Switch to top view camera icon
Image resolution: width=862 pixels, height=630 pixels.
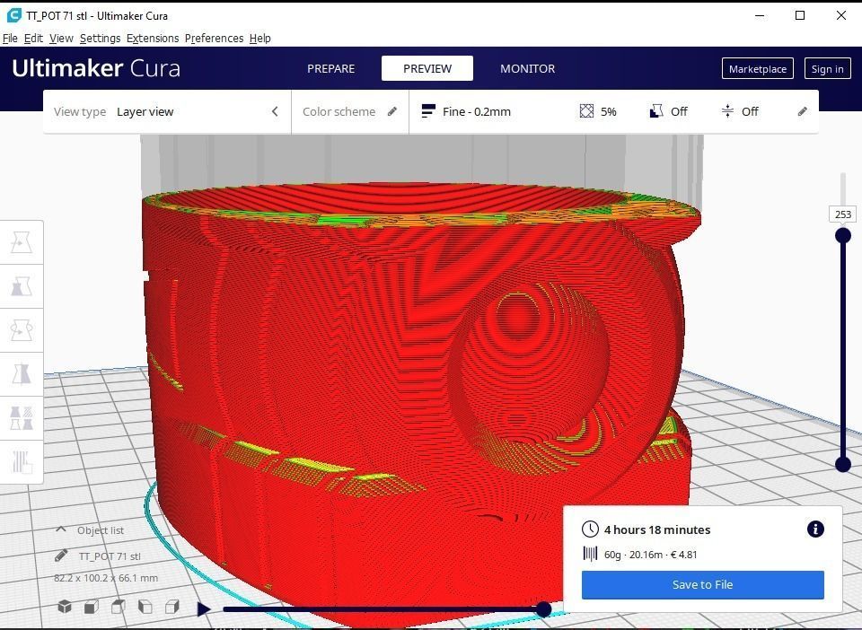pyautogui.click(x=119, y=607)
